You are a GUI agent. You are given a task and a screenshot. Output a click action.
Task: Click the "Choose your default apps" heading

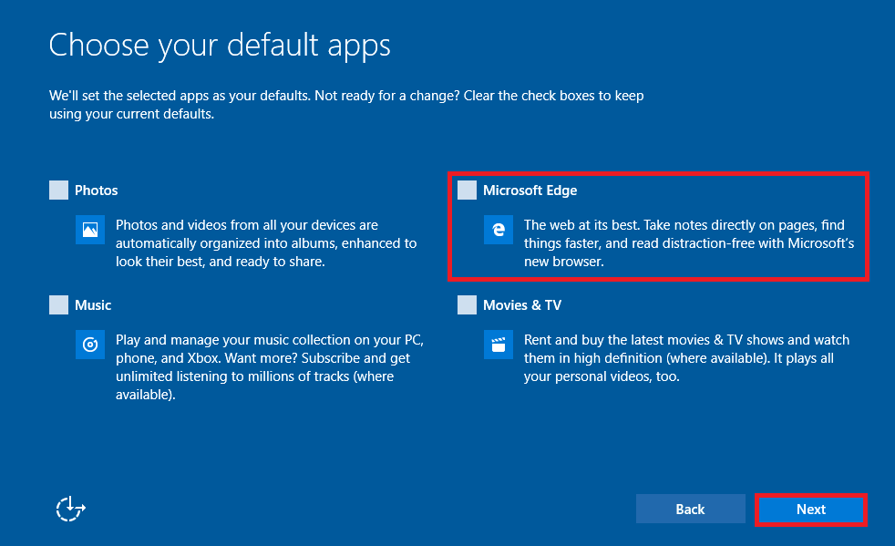(x=220, y=45)
